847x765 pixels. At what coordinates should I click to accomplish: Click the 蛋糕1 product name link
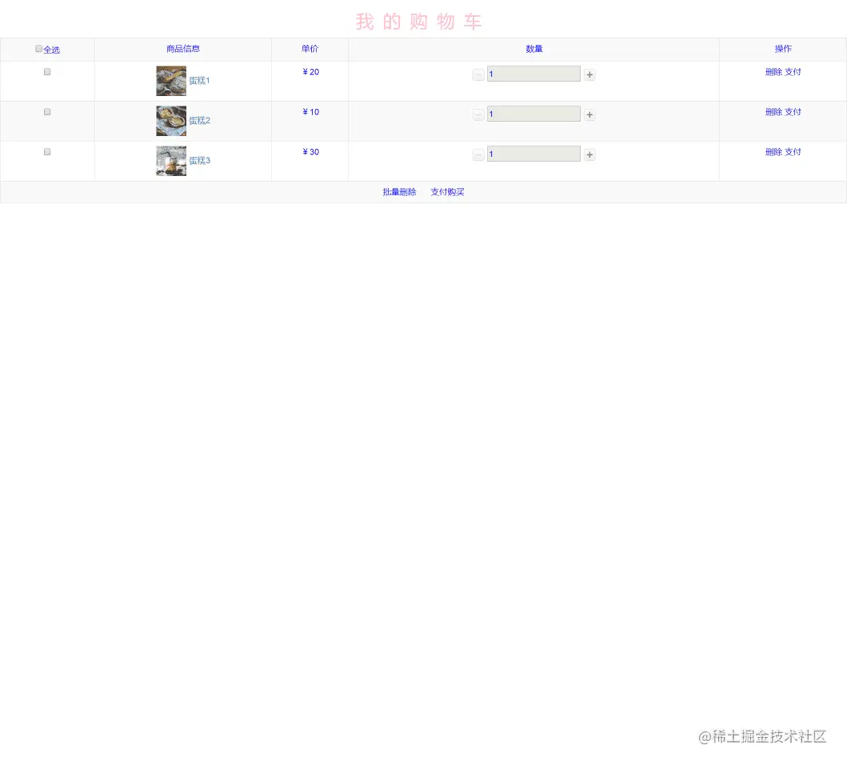(199, 81)
